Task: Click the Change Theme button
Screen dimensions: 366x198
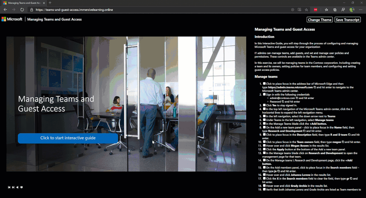Action: pyautogui.click(x=319, y=19)
